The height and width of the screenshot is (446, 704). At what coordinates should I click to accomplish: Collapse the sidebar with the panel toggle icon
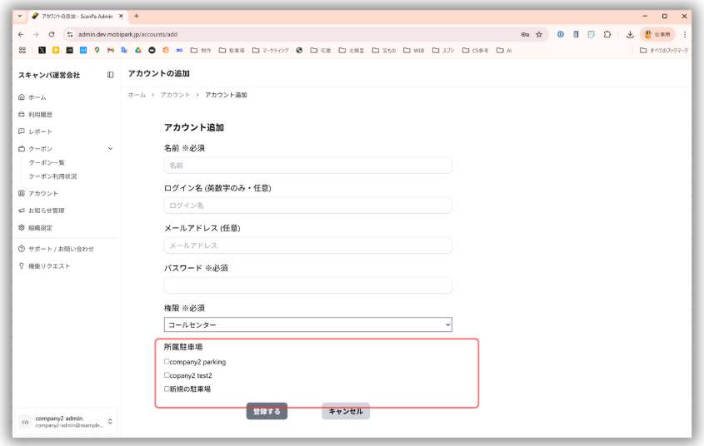[111, 75]
